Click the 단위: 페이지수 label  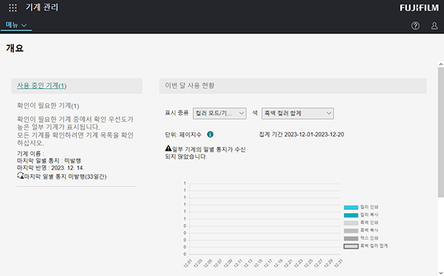click(183, 135)
